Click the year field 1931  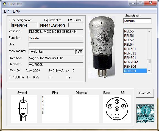(x=79, y=51)
